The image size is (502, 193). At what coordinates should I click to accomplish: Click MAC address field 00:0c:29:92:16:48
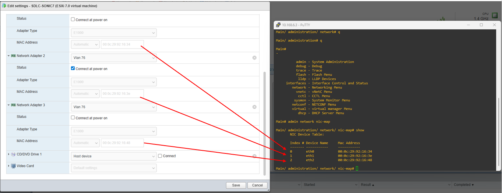pyautogui.click(x=122, y=143)
